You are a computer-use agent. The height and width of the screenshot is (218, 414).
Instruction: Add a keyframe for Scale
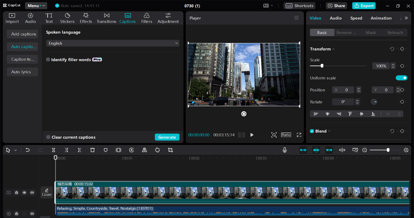pos(402,66)
